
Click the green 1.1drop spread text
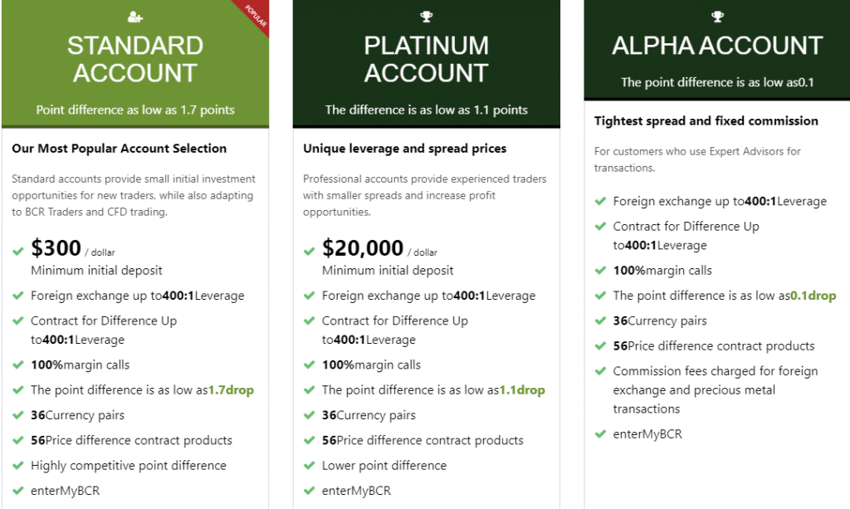pyautogui.click(x=522, y=389)
